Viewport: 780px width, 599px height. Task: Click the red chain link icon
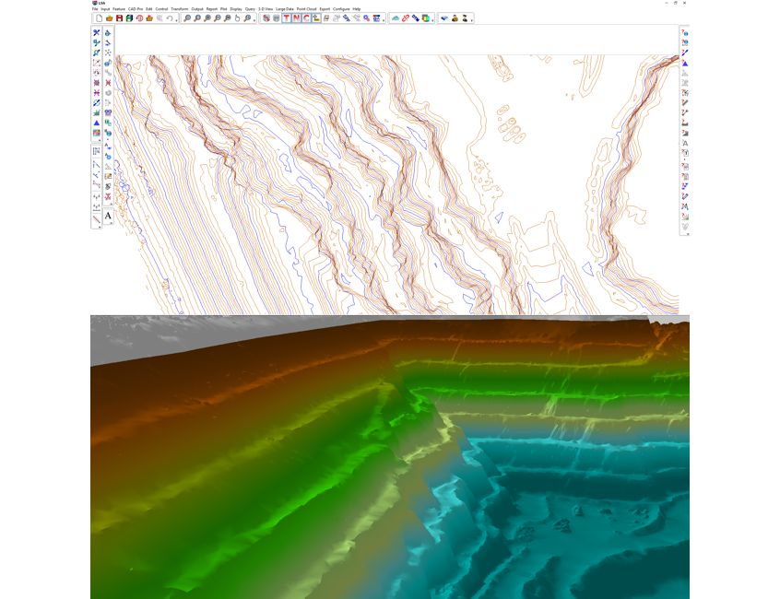point(406,18)
